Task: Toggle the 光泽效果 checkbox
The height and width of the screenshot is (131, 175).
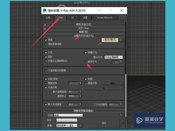Action: tap(46, 88)
